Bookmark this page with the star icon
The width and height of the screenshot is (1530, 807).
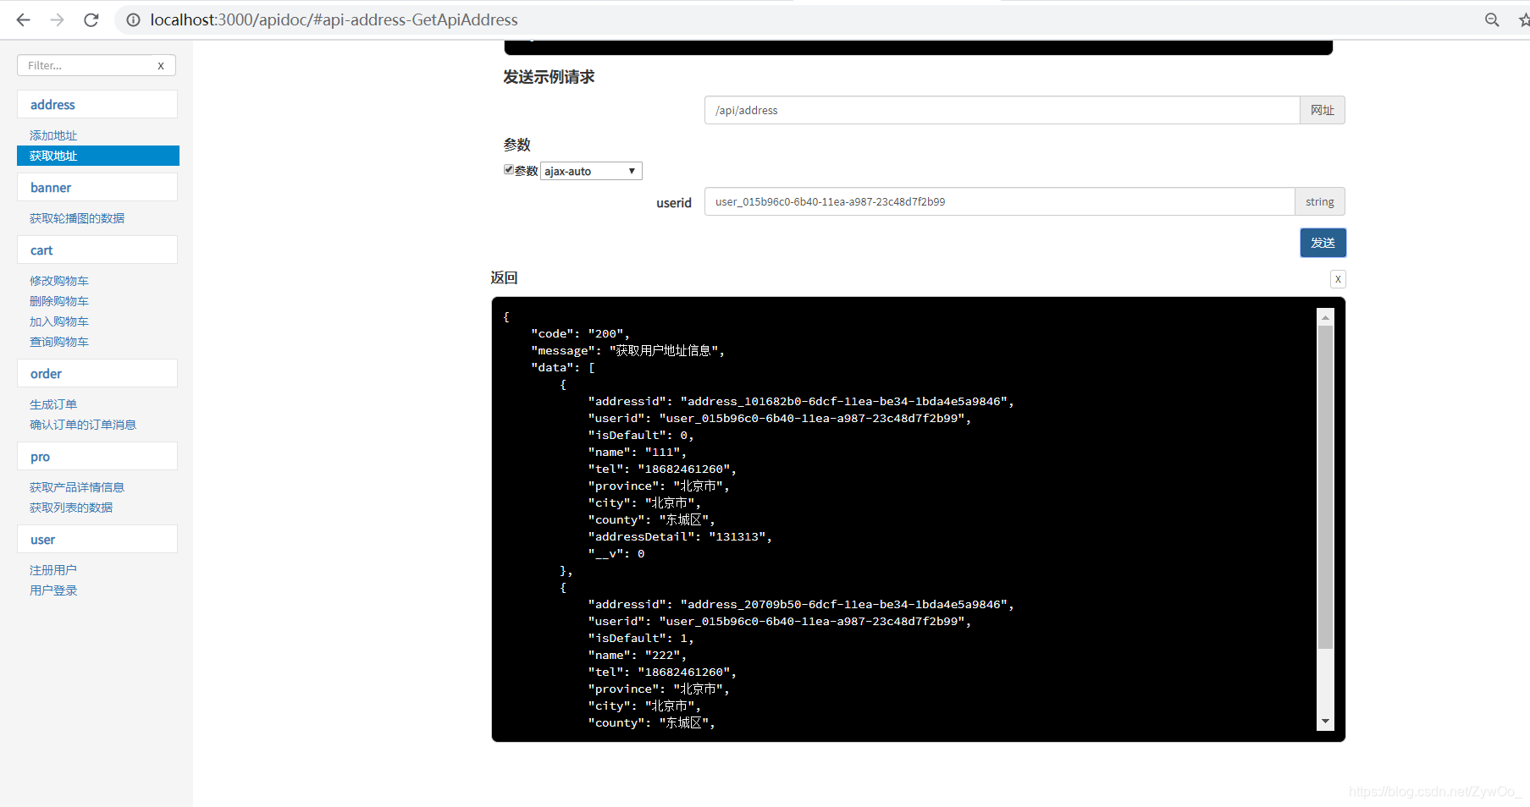(x=1523, y=19)
